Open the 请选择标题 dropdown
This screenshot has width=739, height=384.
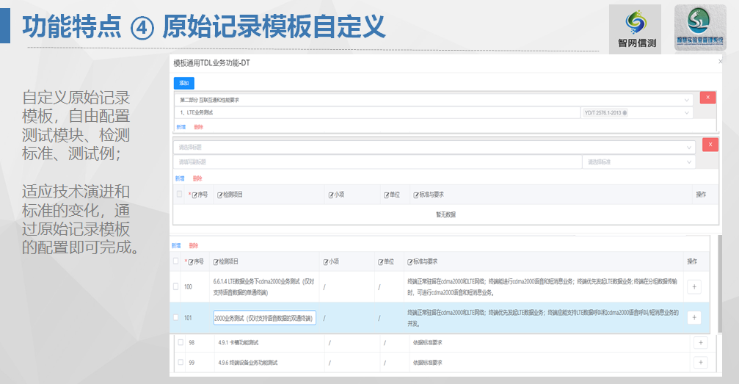[434, 147]
